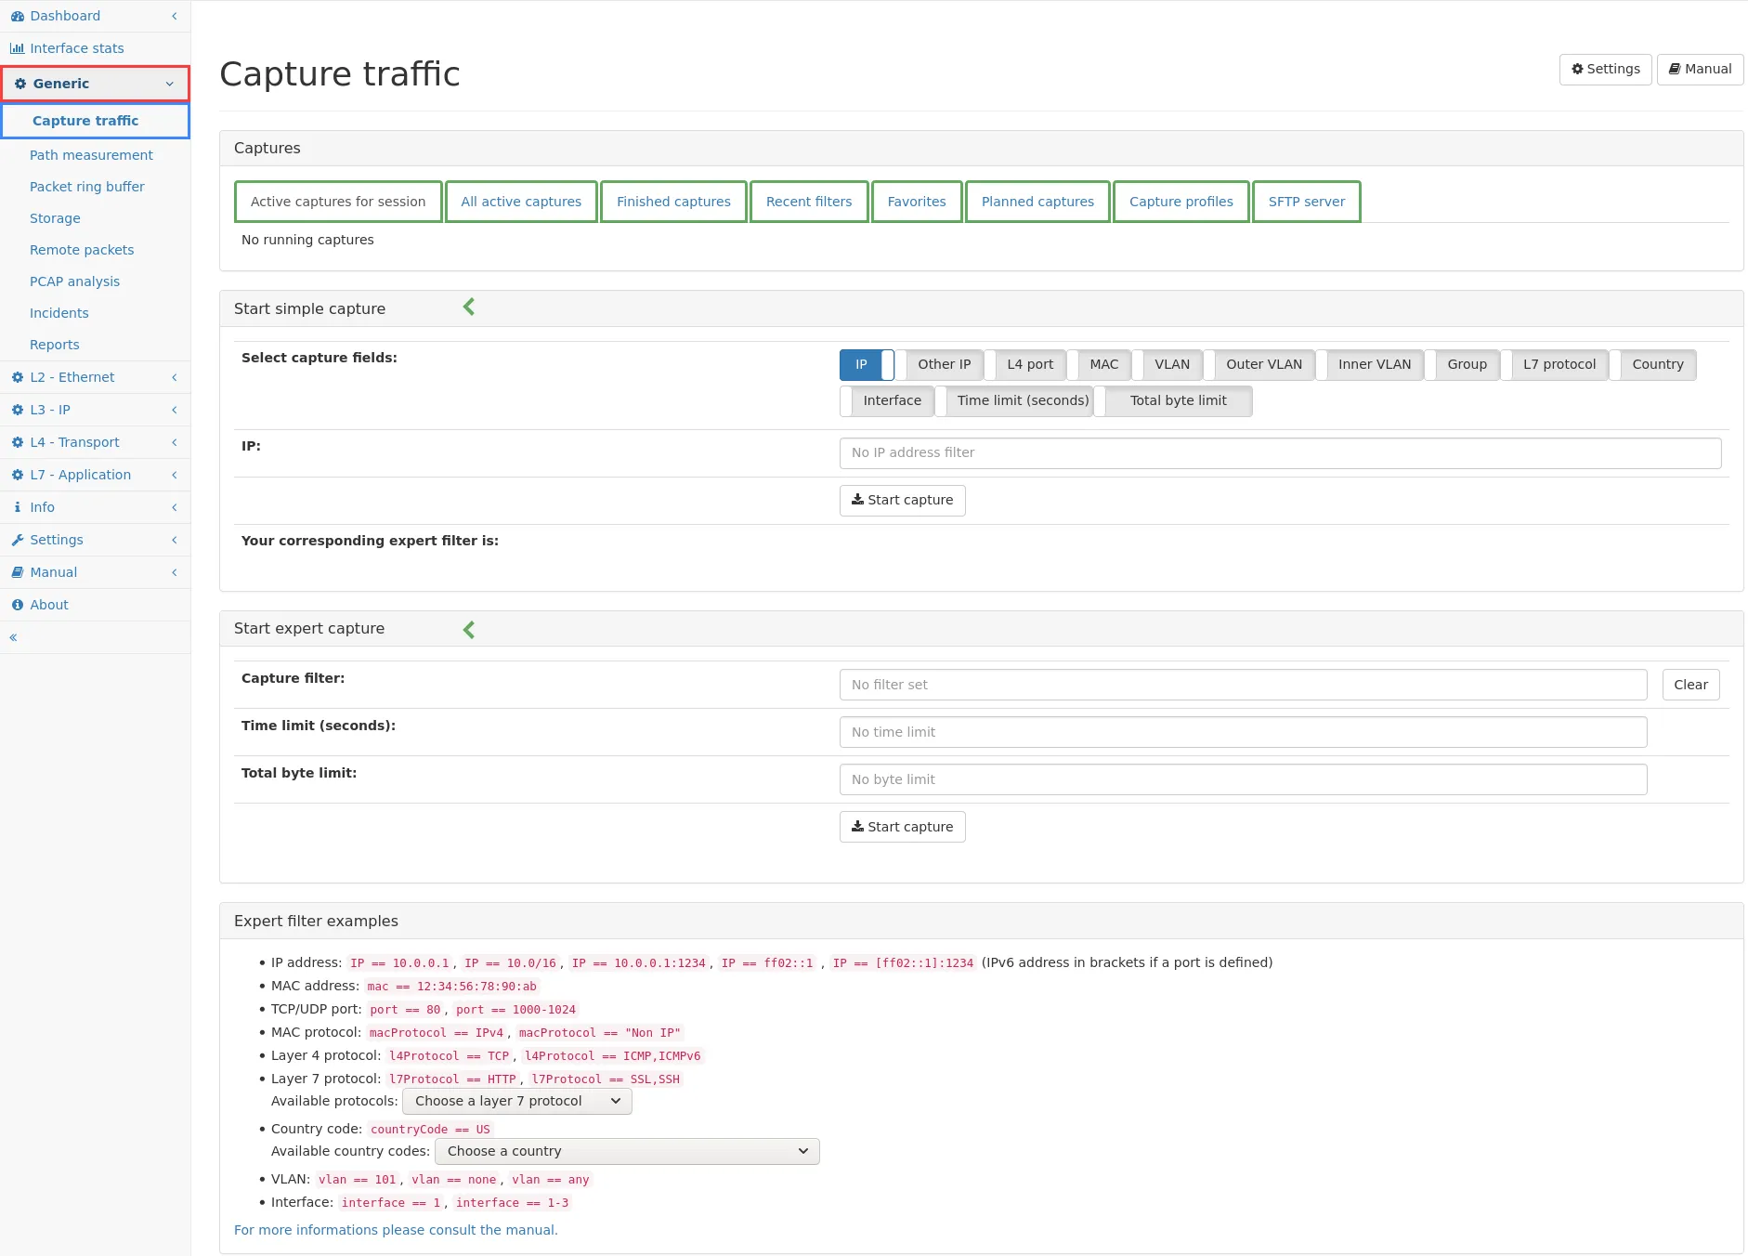Open the Choose a layer 7 protocol dropdown
The height and width of the screenshot is (1256, 1748).
pyautogui.click(x=516, y=1101)
